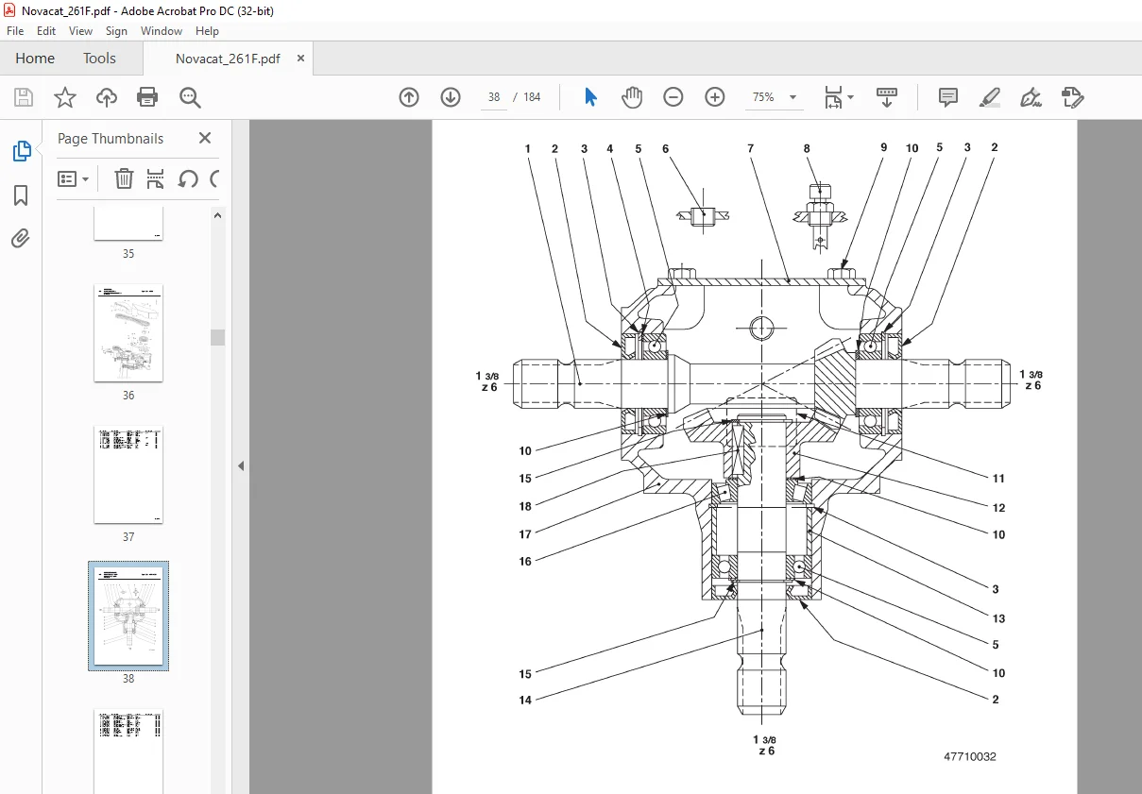The height and width of the screenshot is (794, 1142).
Task: Print the document with the printer icon
Action: tap(147, 97)
